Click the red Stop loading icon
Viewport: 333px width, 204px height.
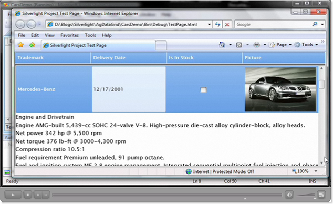(x=227, y=24)
